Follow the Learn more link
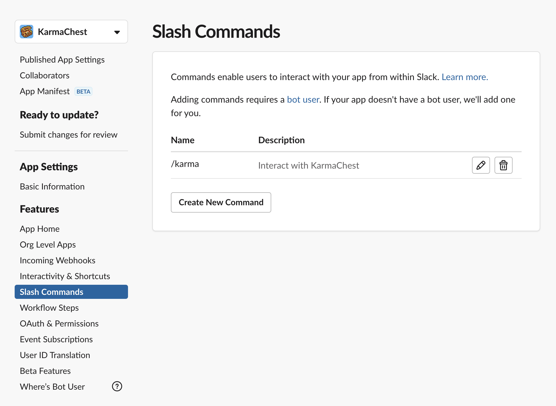Screen dimensions: 556x406 465,77
